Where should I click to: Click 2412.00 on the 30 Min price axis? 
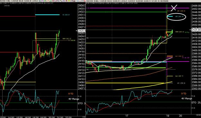click(x=196, y=41)
